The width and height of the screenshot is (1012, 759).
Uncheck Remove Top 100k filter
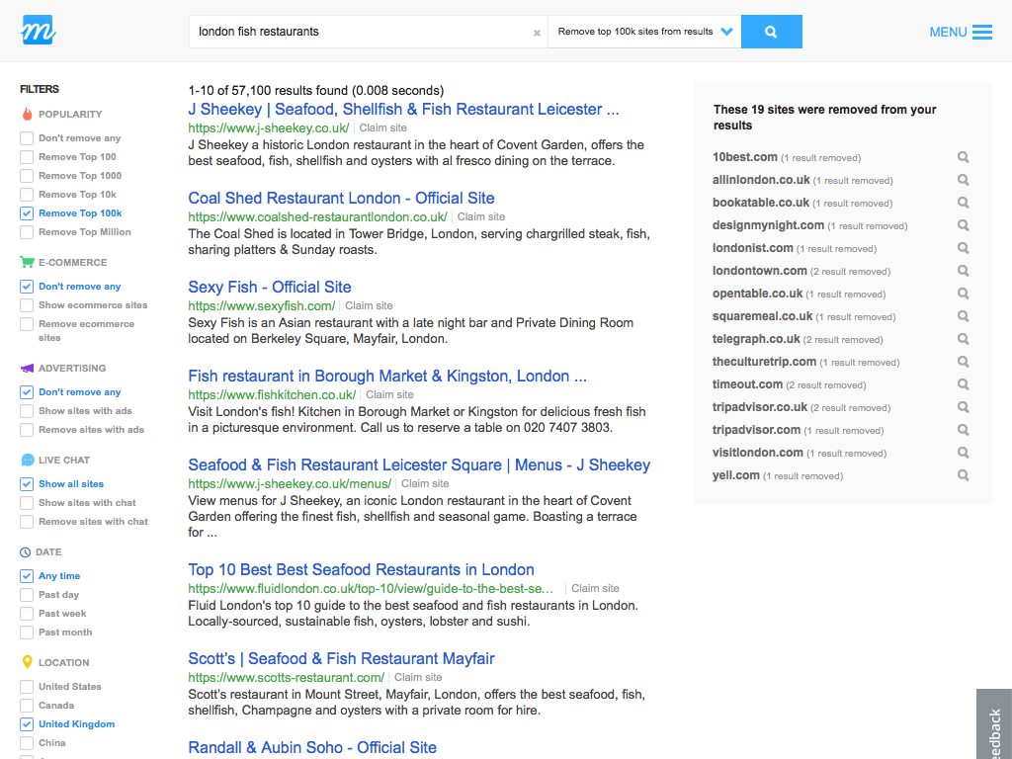[27, 213]
